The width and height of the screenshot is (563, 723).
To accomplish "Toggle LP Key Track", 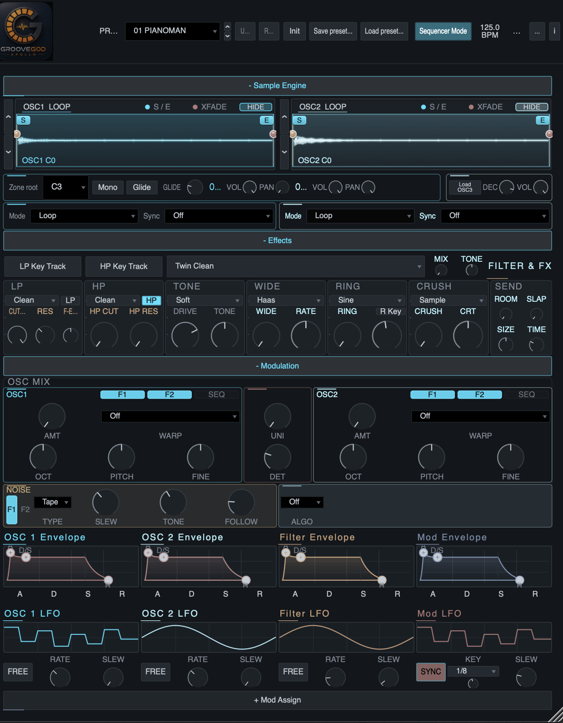I will click(43, 266).
